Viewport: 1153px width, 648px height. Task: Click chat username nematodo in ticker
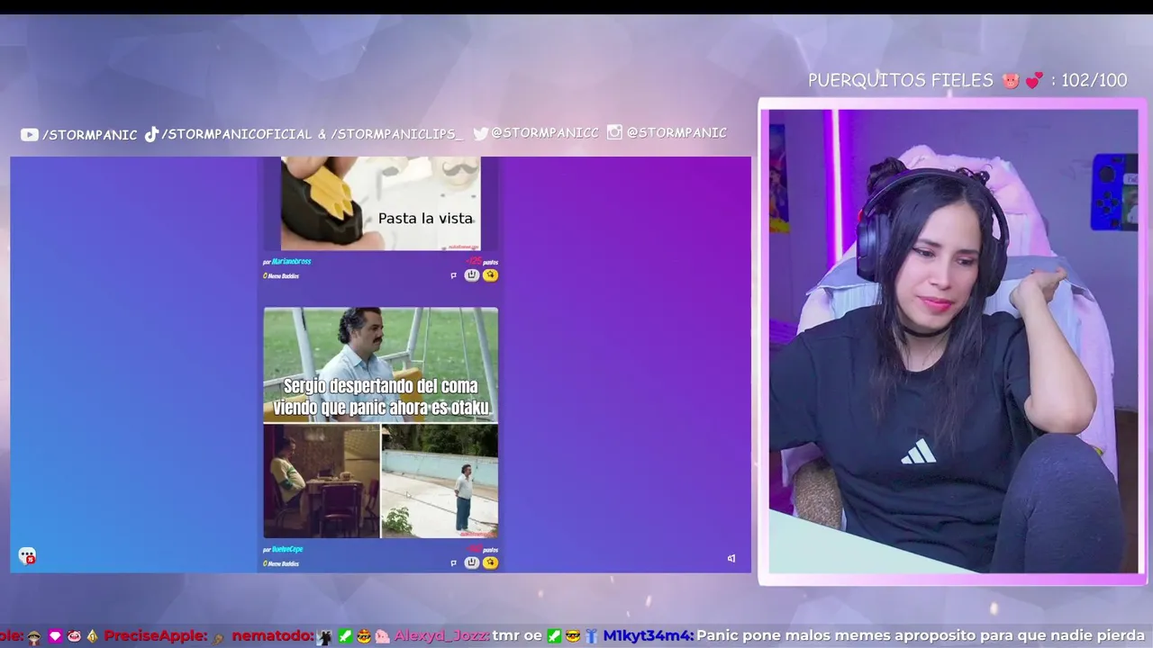coord(273,635)
